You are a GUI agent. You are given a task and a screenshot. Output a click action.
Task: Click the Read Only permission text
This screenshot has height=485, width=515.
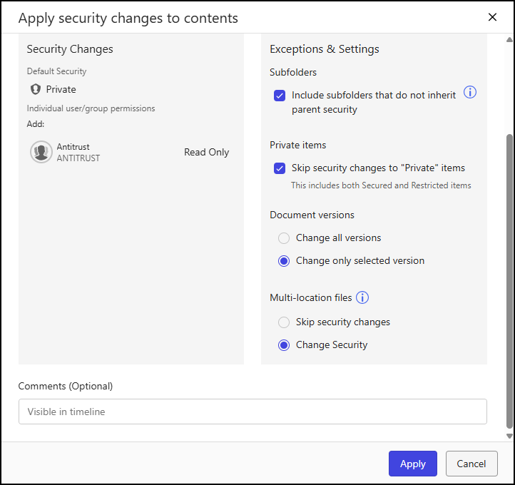[x=206, y=152]
